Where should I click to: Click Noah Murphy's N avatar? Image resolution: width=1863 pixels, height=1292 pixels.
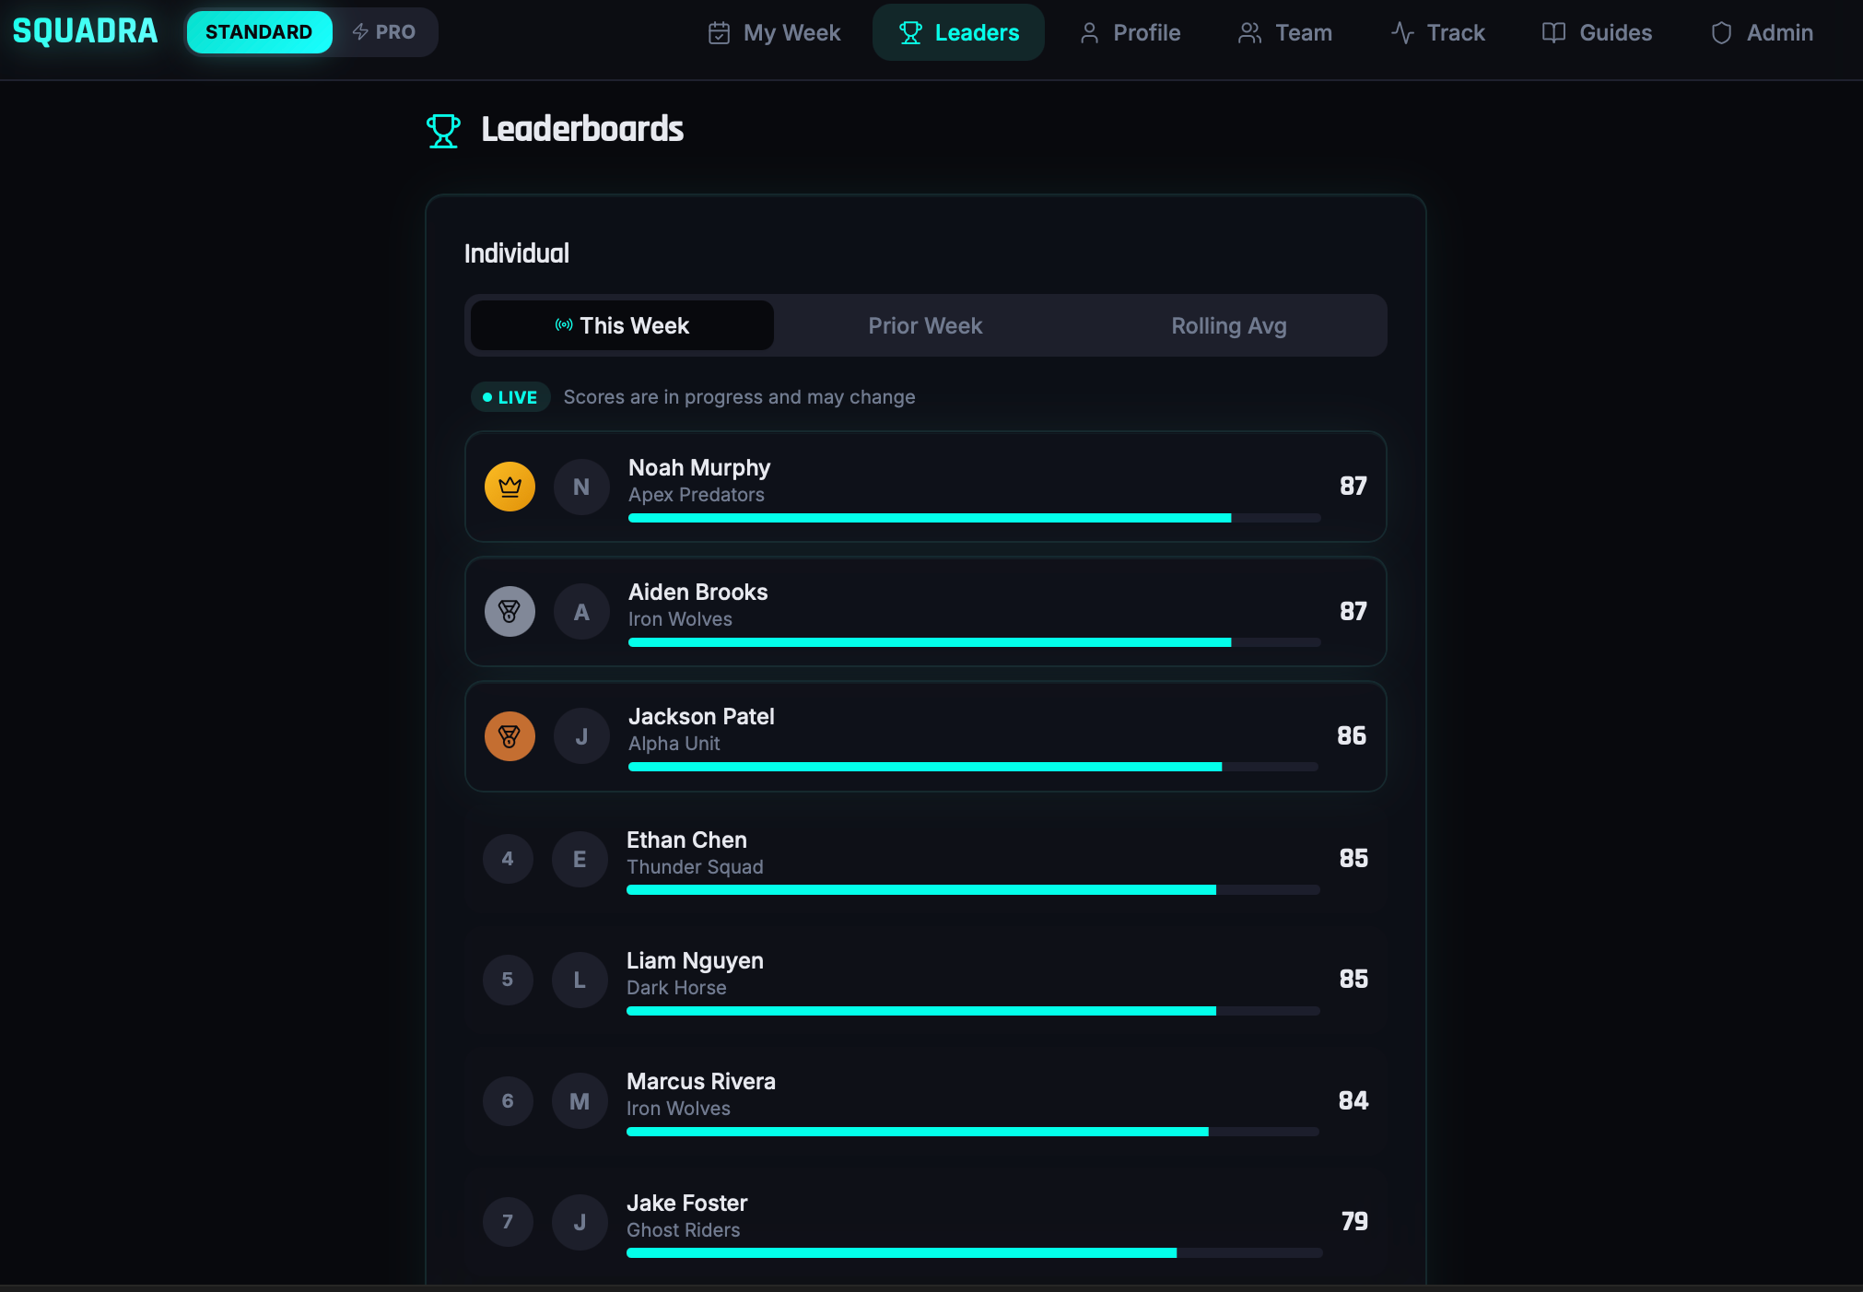click(x=581, y=487)
